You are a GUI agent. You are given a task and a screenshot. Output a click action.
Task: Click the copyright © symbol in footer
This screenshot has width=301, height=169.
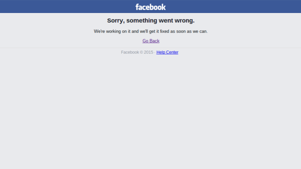point(141,52)
